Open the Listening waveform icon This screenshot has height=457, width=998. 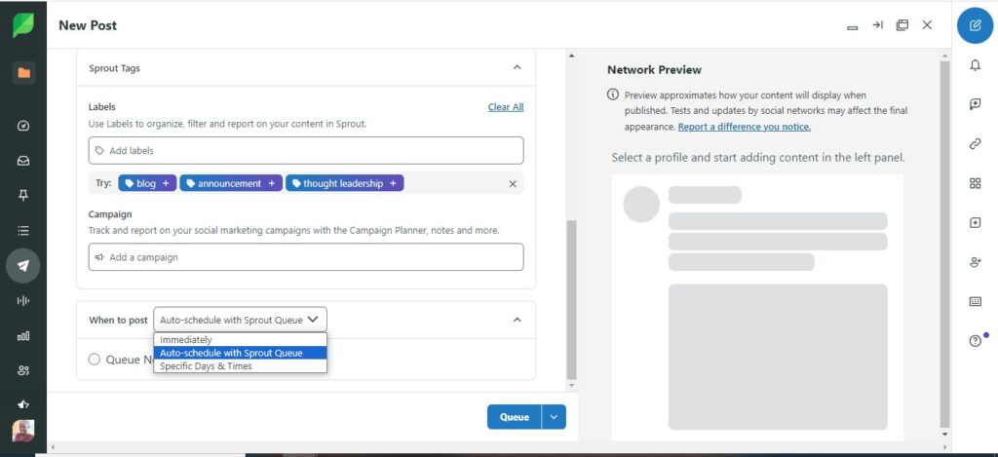[x=23, y=300]
